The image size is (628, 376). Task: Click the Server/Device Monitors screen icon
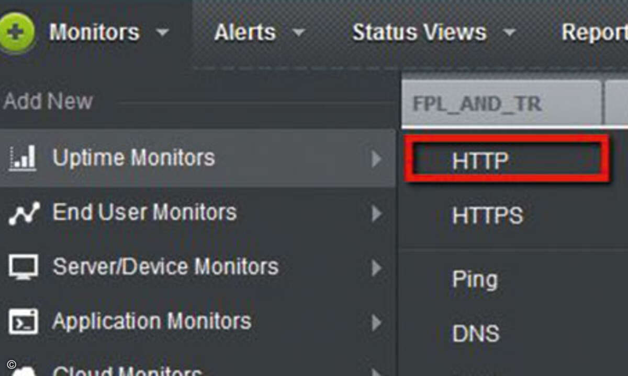(x=23, y=267)
